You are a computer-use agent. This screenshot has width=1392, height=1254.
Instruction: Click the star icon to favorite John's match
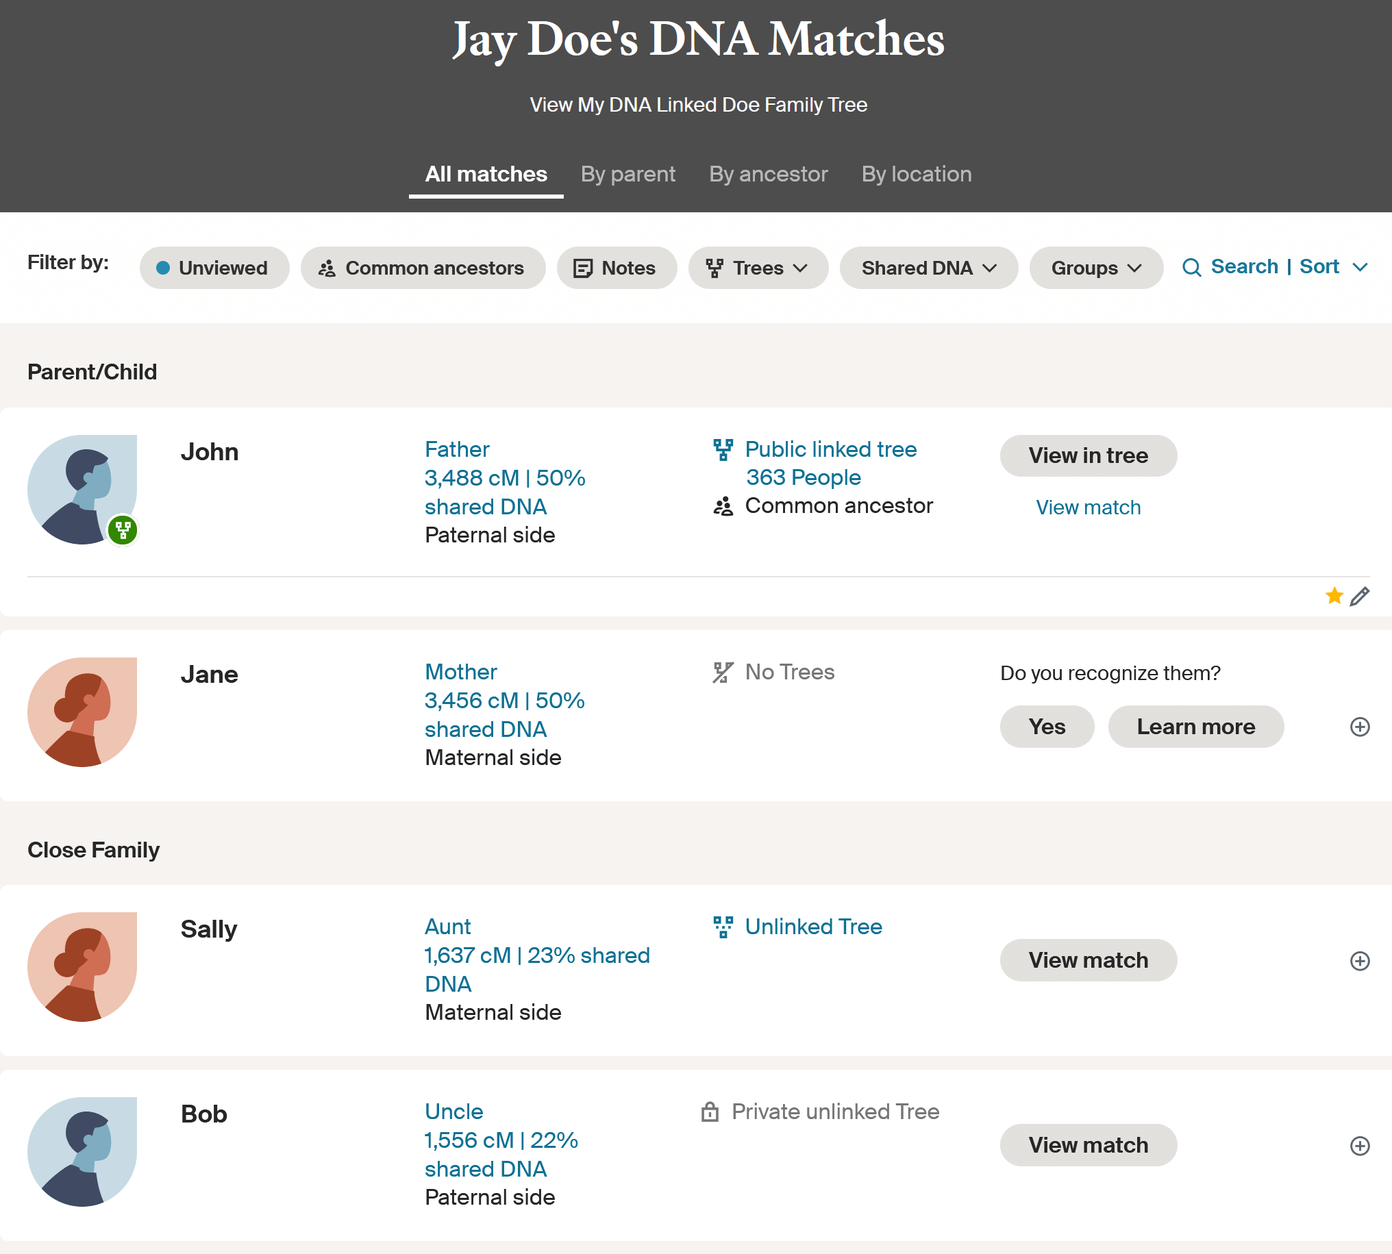1335,595
